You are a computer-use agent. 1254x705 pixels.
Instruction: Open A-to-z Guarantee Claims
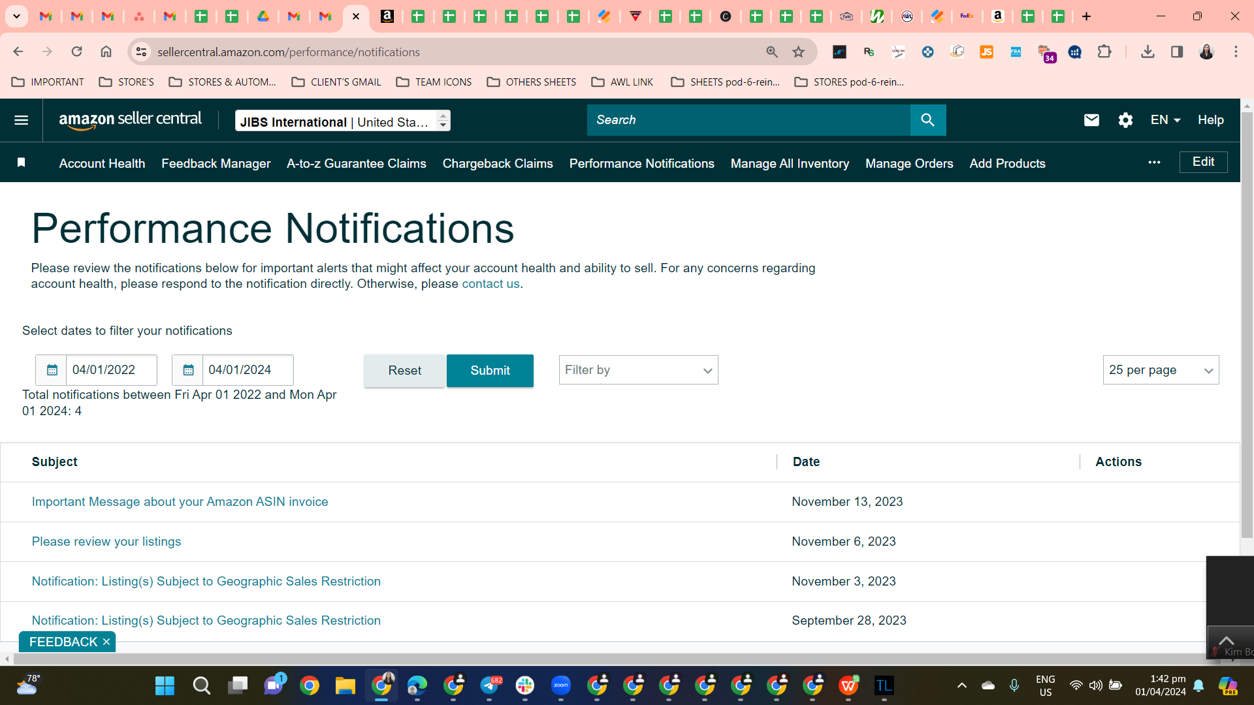356,164
